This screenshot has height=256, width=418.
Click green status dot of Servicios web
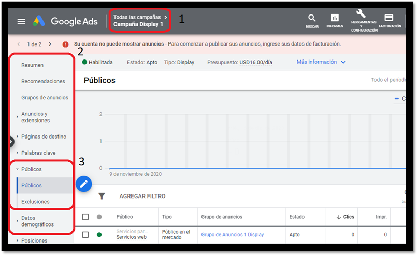[x=99, y=235]
